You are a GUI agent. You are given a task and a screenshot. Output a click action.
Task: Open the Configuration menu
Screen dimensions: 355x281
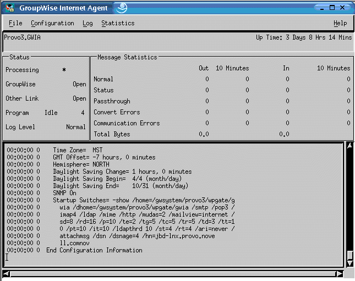tap(52, 23)
